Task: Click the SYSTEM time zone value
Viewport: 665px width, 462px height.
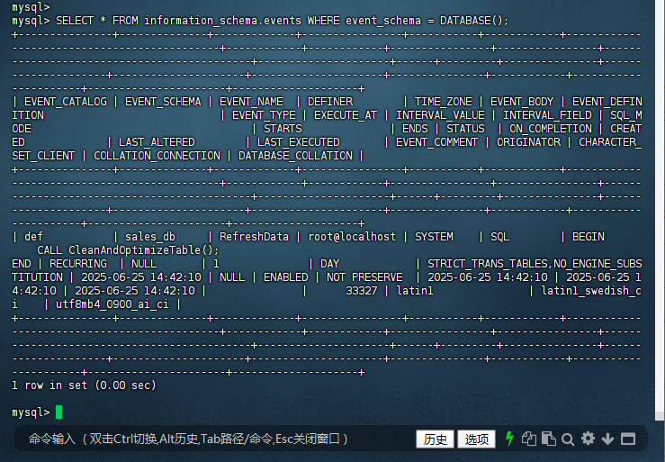Action: 434,237
